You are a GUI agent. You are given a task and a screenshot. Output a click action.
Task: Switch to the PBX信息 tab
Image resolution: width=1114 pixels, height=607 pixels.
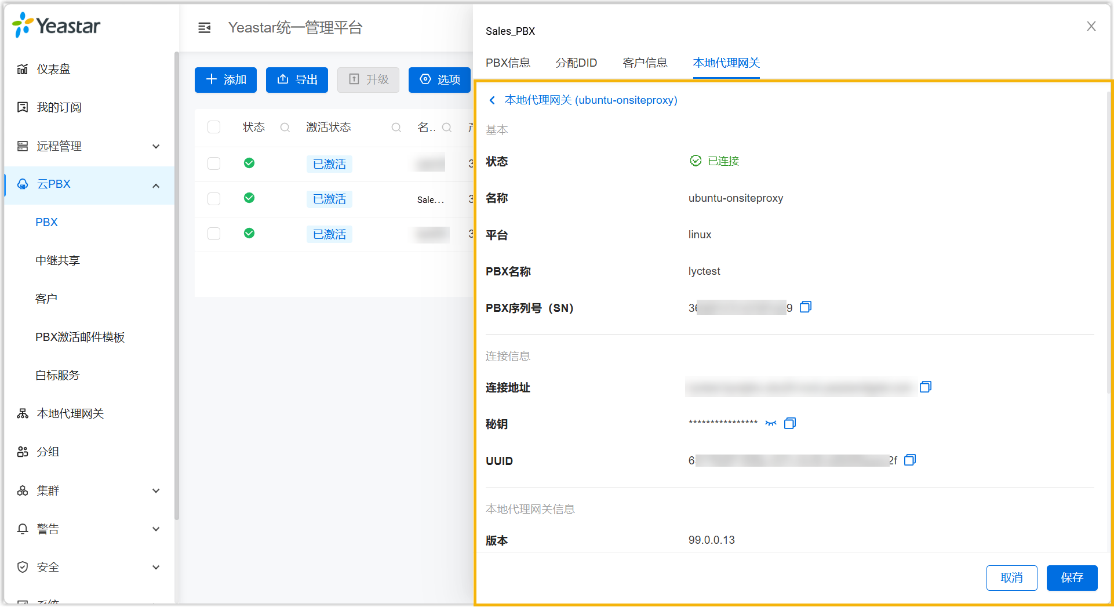click(x=508, y=63)
